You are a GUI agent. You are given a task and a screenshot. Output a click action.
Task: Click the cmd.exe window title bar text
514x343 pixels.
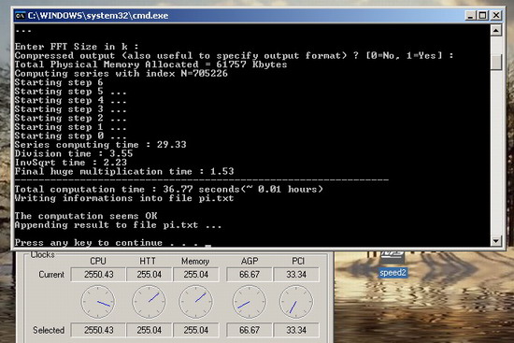click(98, 15)
